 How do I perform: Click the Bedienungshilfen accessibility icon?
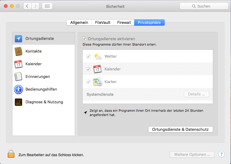(18, 89)
